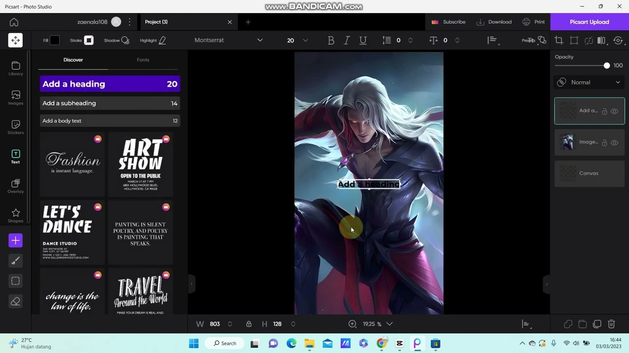Click the Crop tool icon
This screenshot has width=629, height=353.
pyautogui.click(x=559, y=40)
